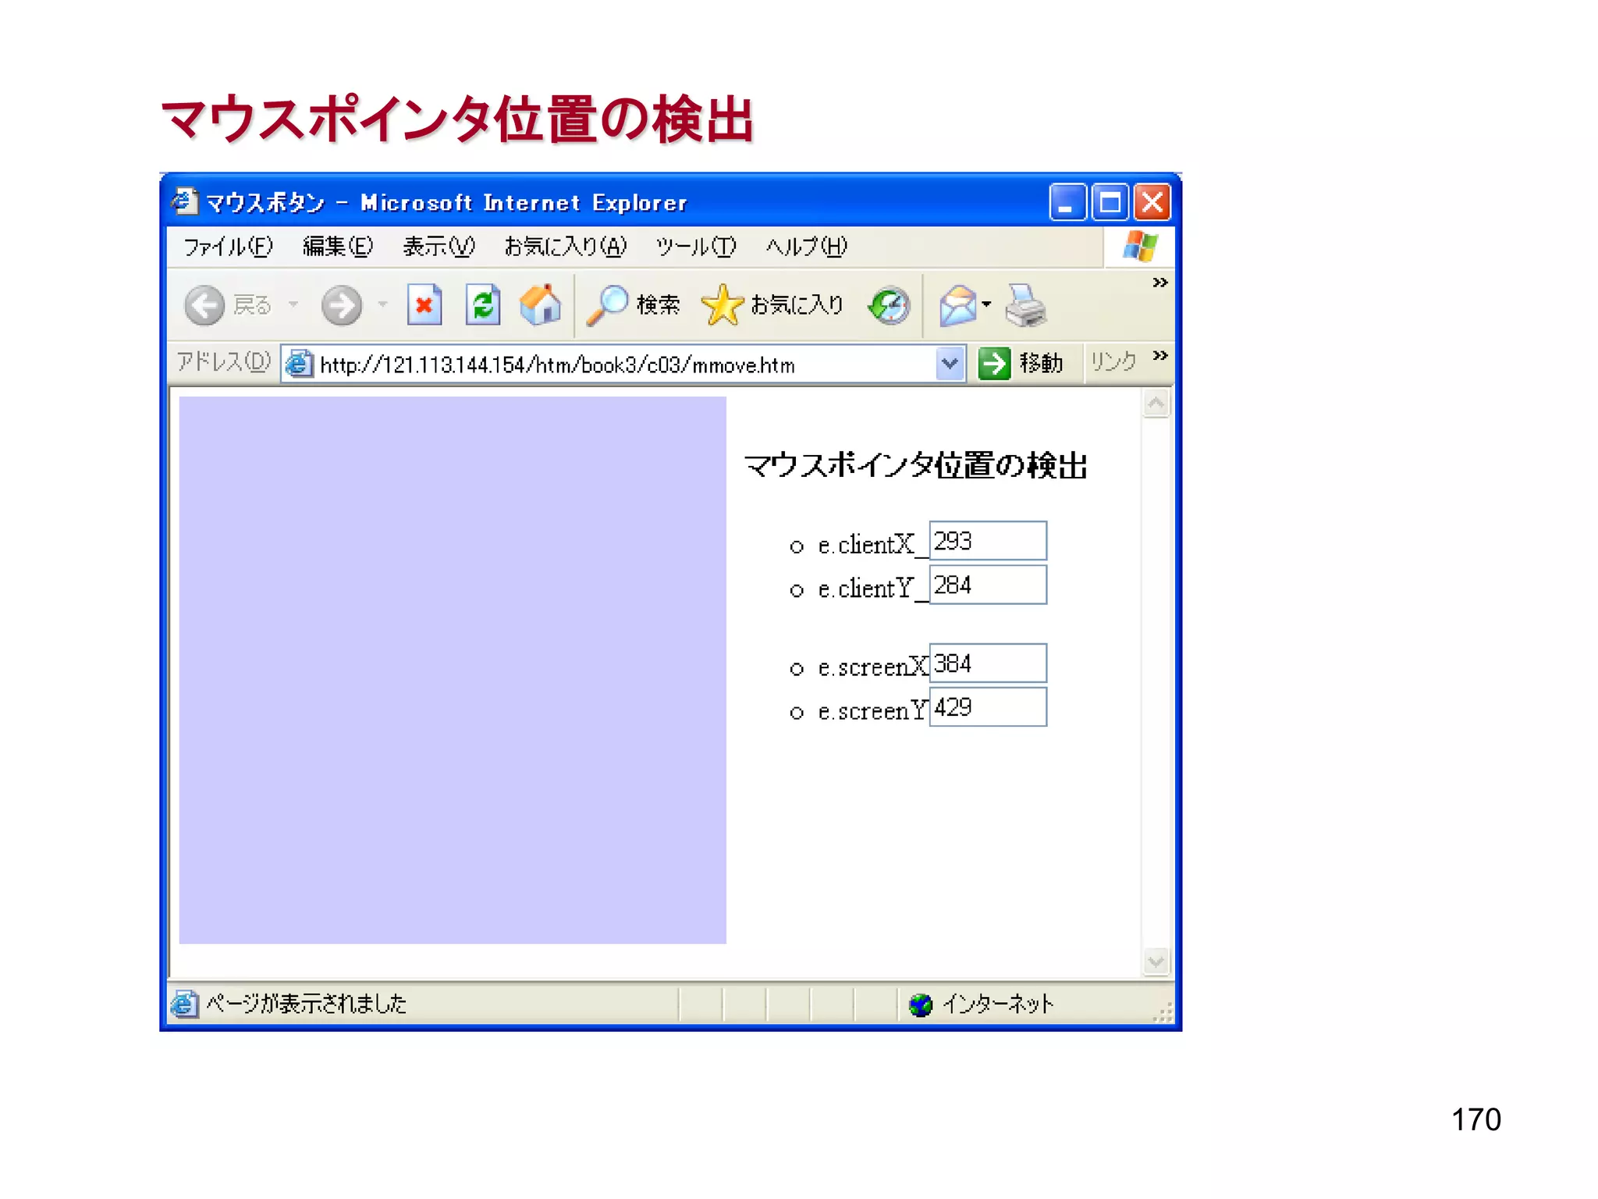Close the Internet Explorer window
1598x1199 pixels.
(1152, 202)
